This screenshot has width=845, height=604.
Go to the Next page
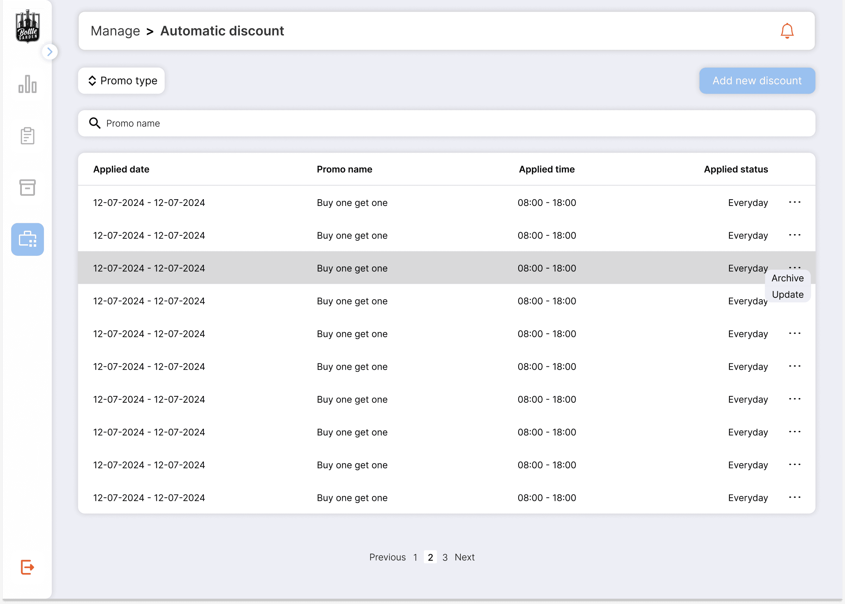pyautogui.click(x=464, y=557)
